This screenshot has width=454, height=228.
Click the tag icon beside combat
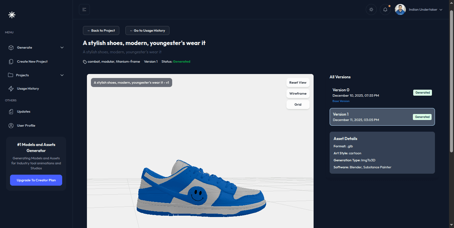click(85, 62)
